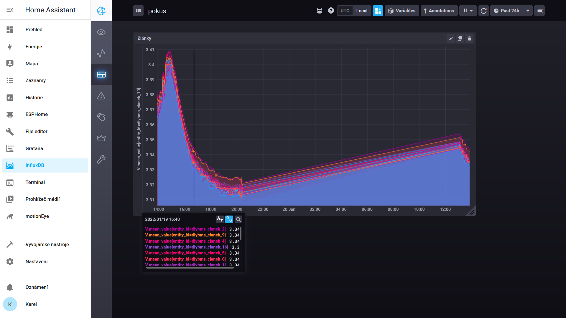
Task: Open the auto-refresh pause dropdown
Action: pos(468,11)
